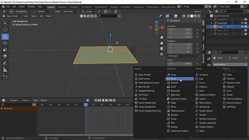Open Global transform orientation dropdown
The height and width of the screenshot is (140, 249).
(89, 11)
